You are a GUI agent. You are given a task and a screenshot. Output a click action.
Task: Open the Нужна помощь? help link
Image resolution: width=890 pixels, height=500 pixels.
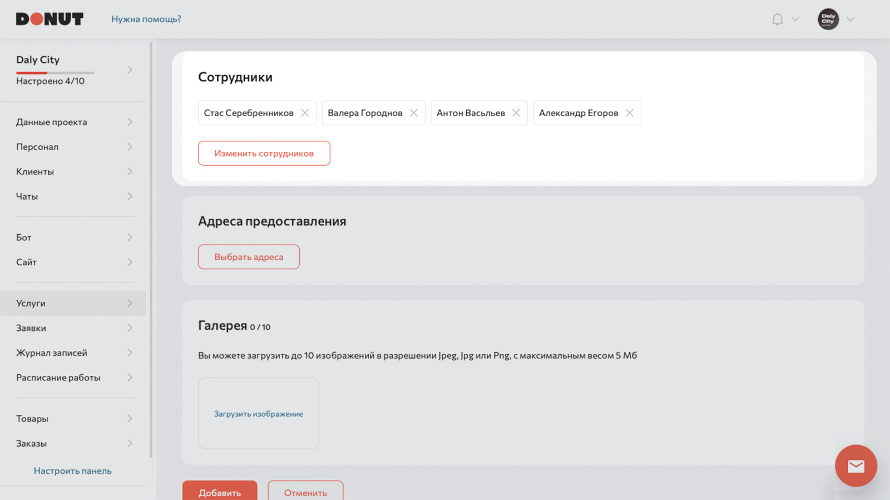click(x=146, y=19)
